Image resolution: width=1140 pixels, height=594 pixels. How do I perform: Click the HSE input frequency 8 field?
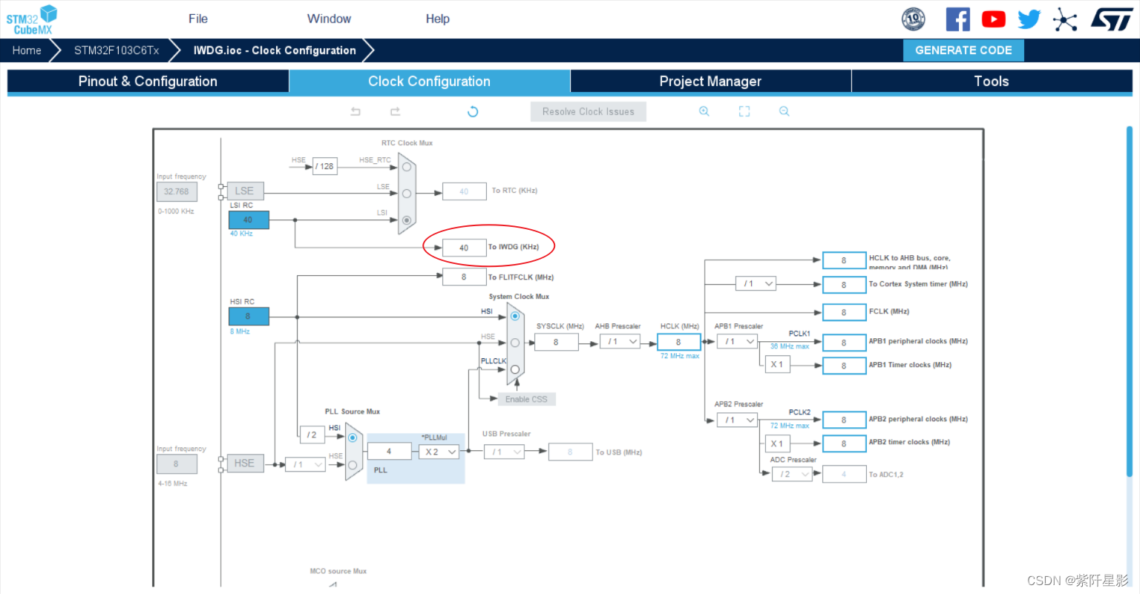tap(177, 464)
